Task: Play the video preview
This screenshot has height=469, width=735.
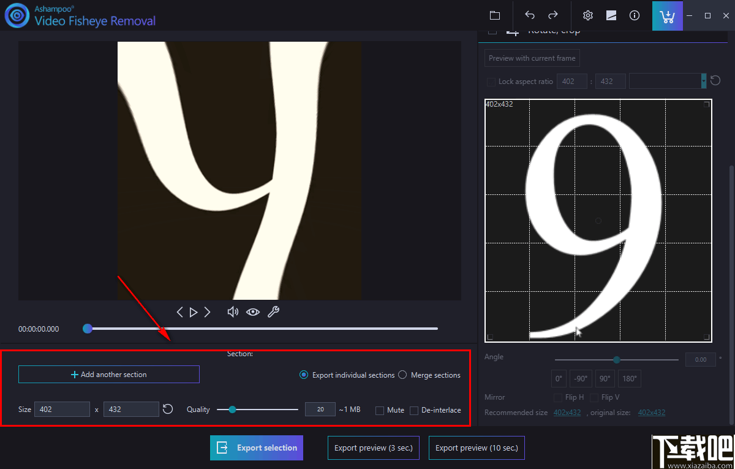Action: point(194,312)
